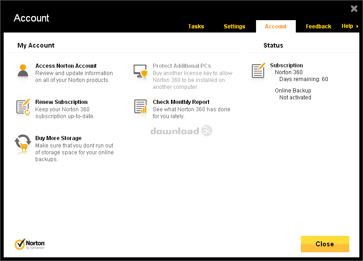Click the 'Online Backup' status text

click(293, 91)
